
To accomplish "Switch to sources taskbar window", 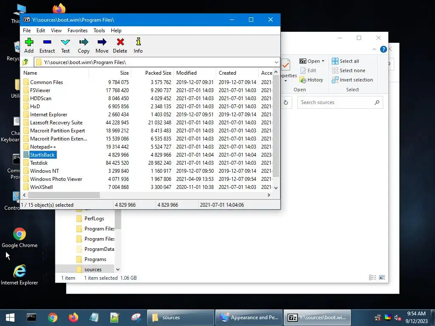I will point(180,318).
